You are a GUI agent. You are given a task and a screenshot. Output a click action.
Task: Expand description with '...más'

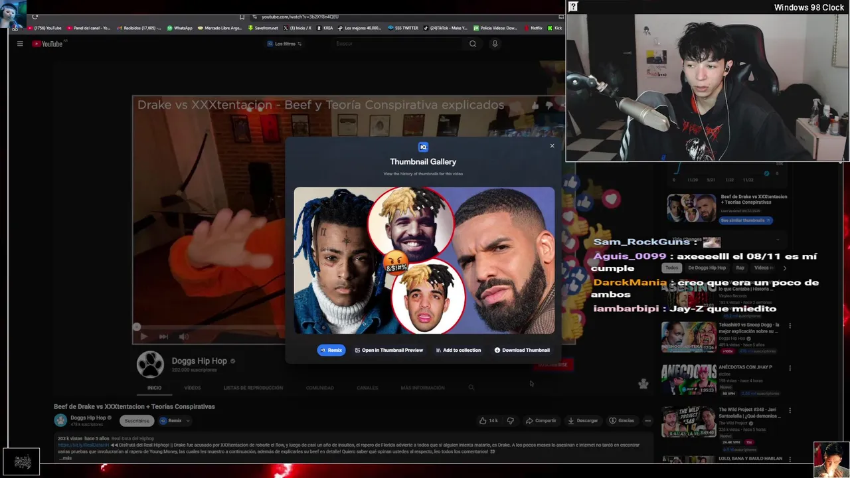(x=66, y=458)
